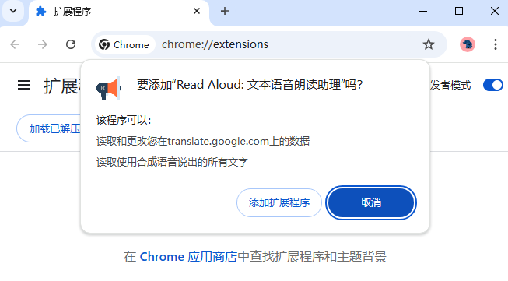Screen dimensions: 508x281
Task: Maximize the browser window
Action: click(459, 11)
